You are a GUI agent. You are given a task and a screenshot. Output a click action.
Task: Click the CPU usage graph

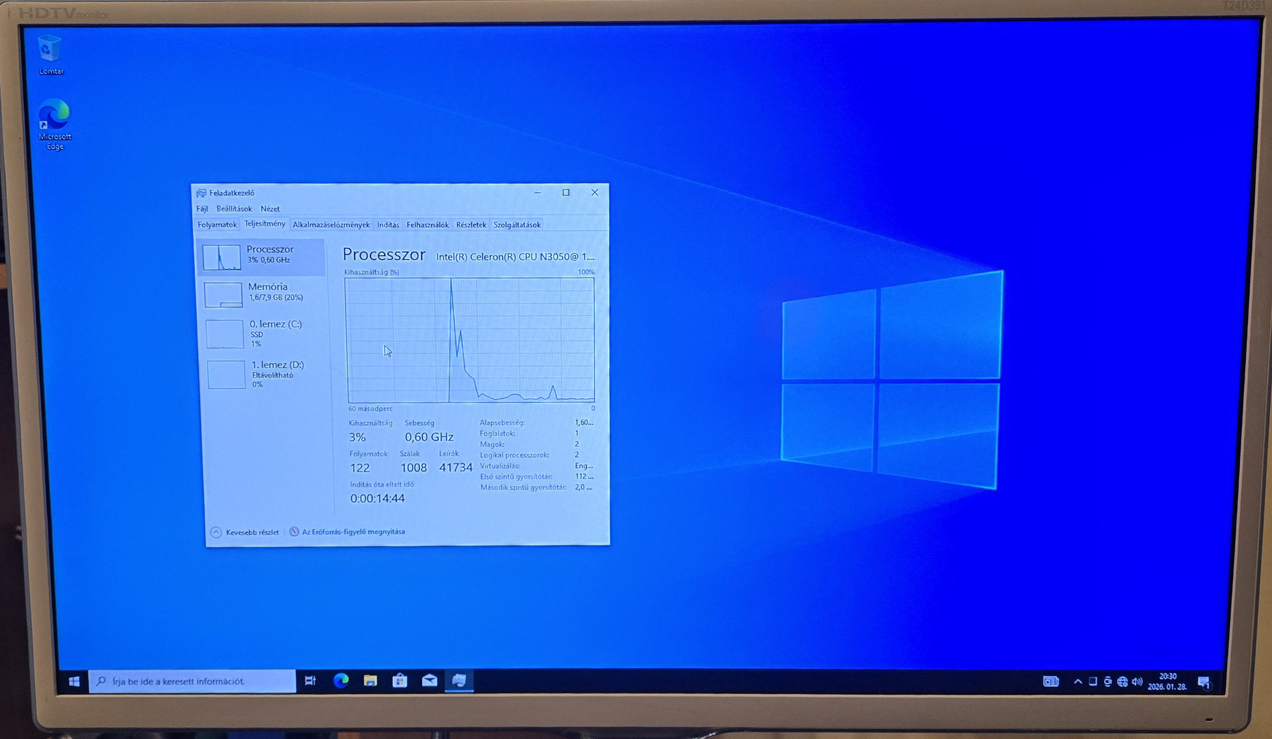pos(469,340)
